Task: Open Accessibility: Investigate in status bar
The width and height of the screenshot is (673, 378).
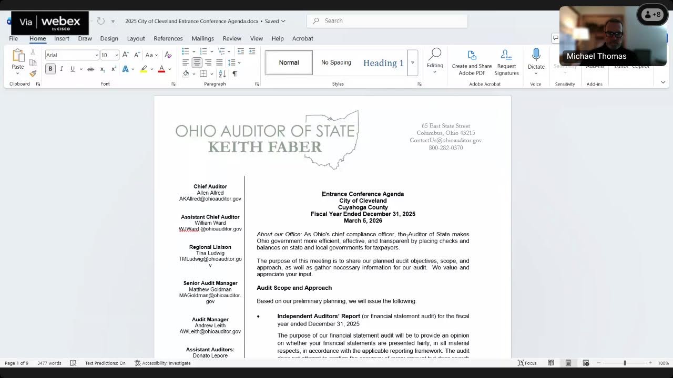Action: tap(162, 363)
